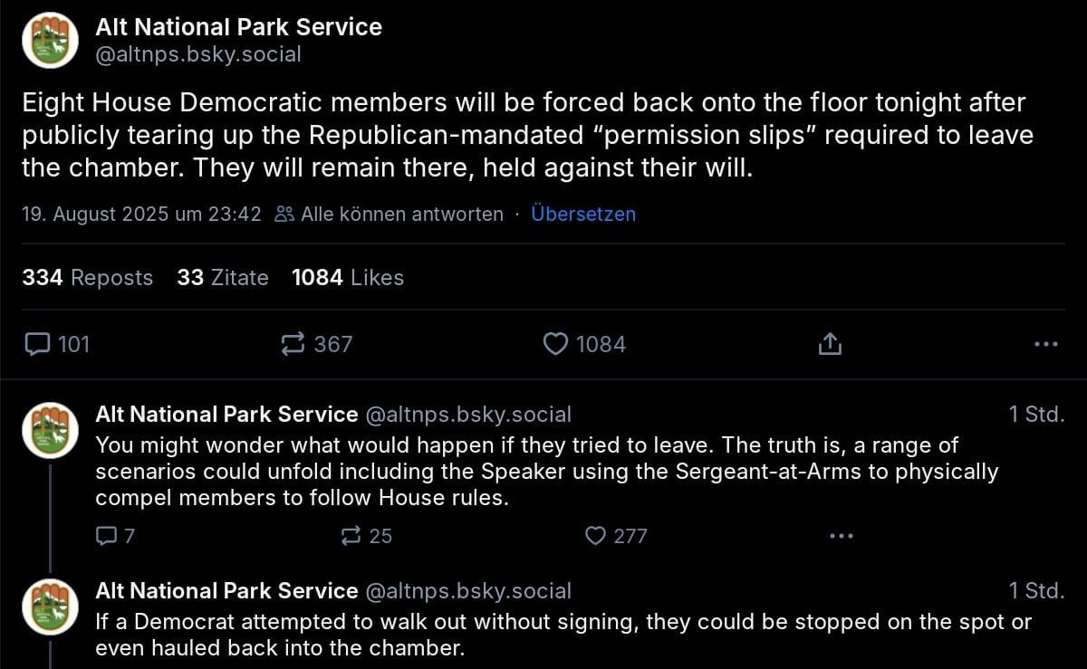Click the reply icon on the main post
1087x669 pixels.
[37, 344]
